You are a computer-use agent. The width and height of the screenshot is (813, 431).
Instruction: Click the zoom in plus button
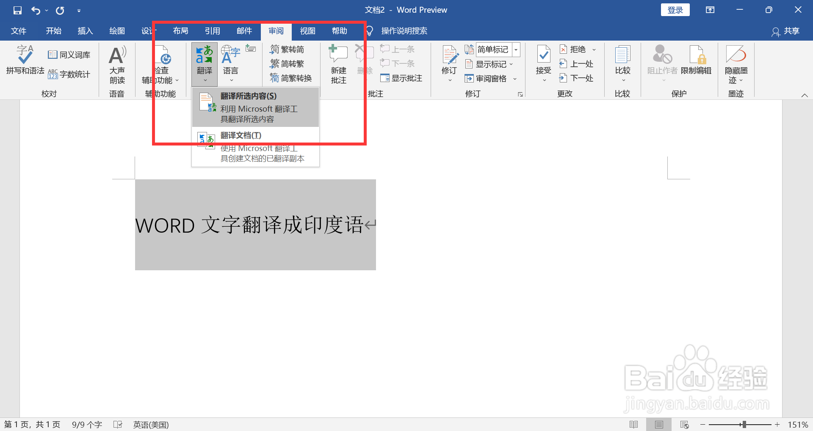click(x=777, y=424)
